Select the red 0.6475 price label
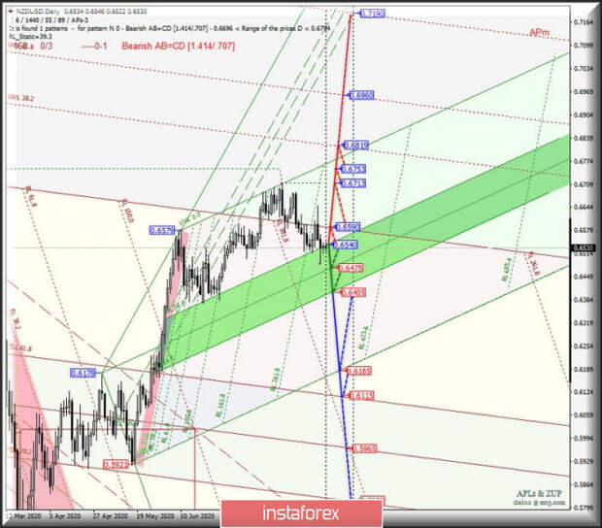The height and width of the screenshot is (528, 602). pyautogui.click(x=350, y=268)
